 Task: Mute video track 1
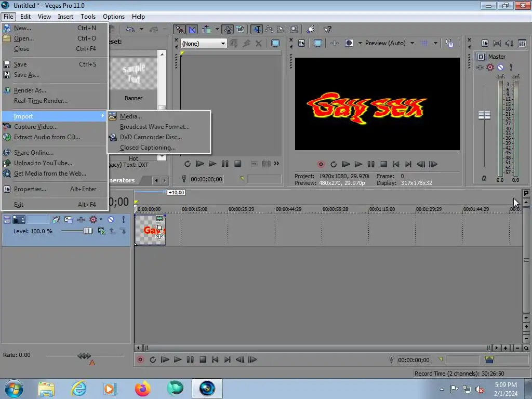(111, 220)
